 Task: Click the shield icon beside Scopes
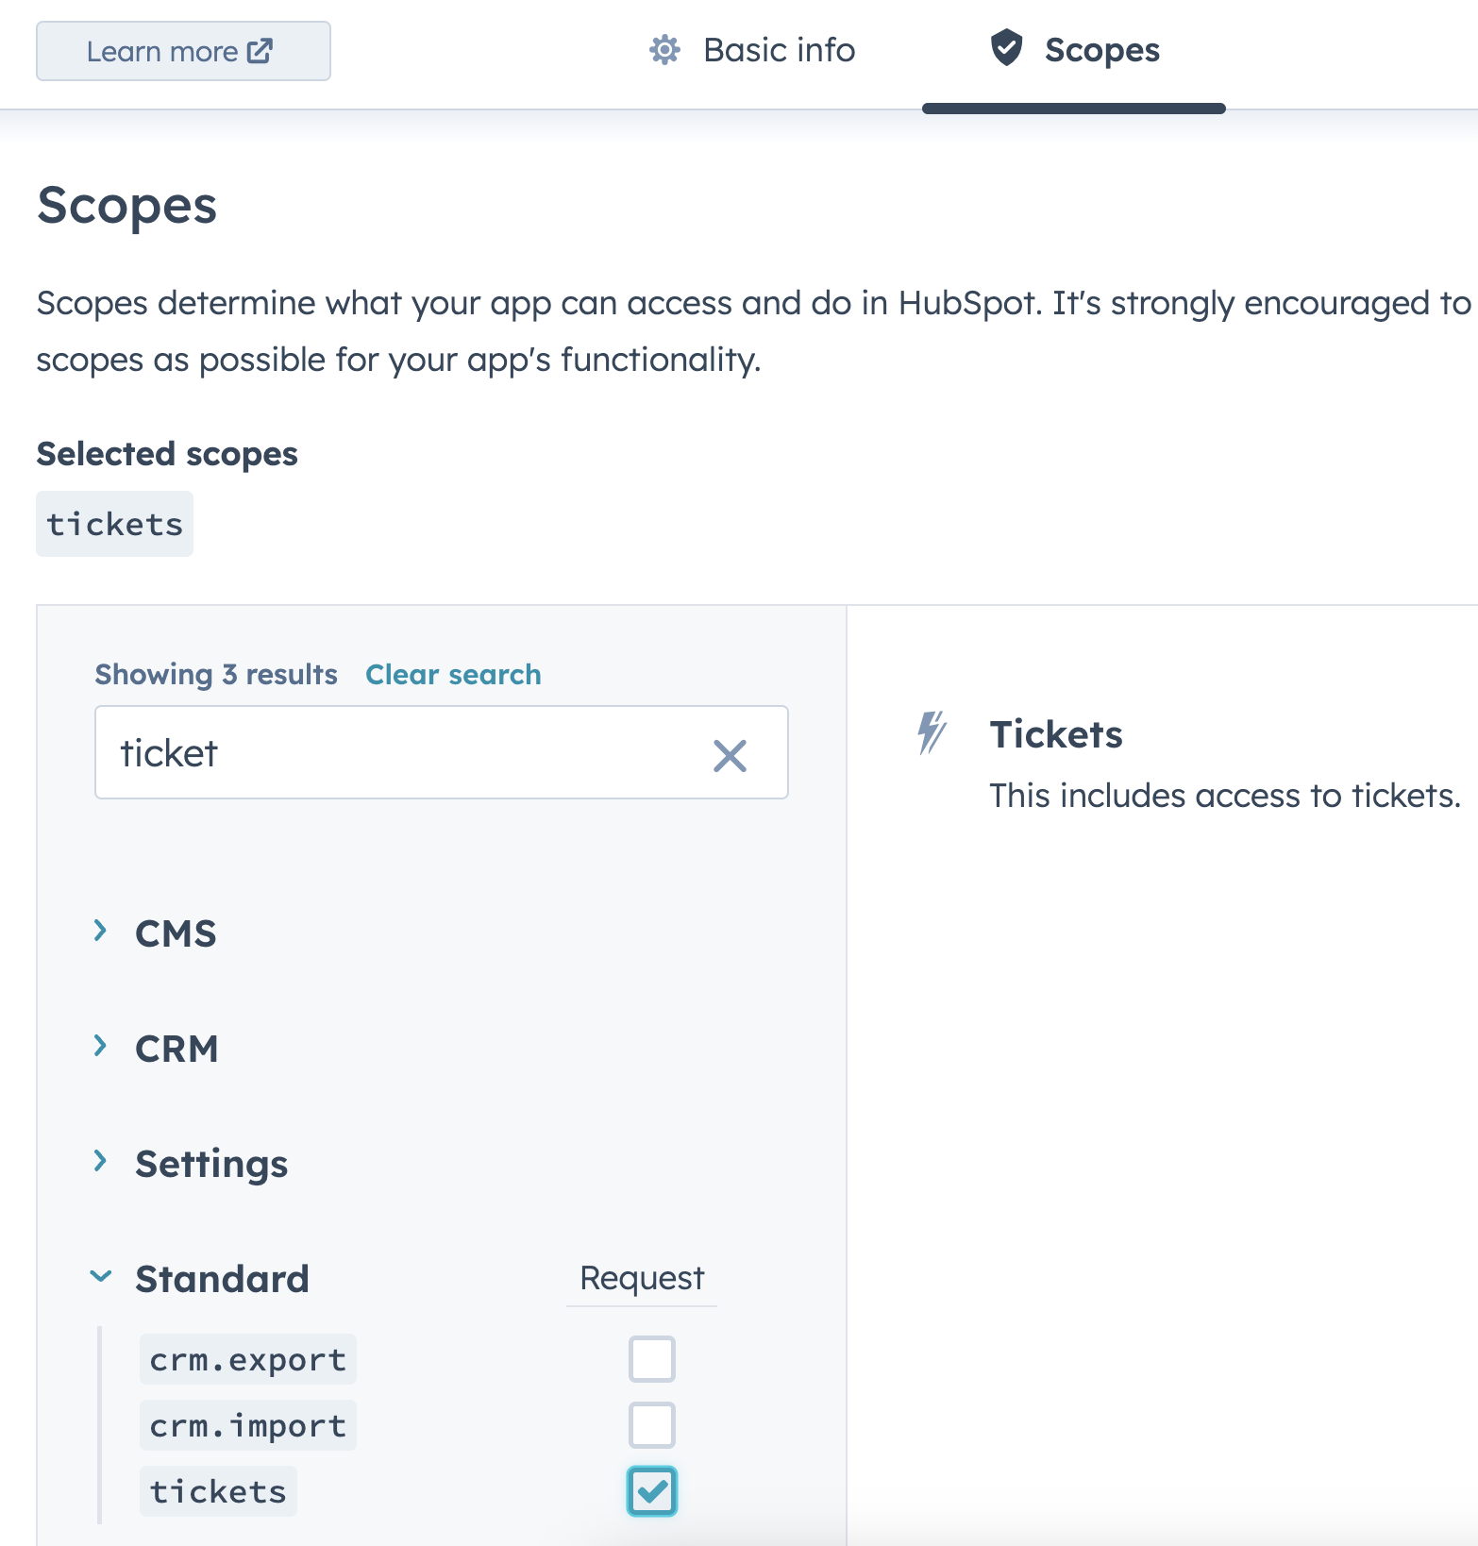click(1006, 50)
